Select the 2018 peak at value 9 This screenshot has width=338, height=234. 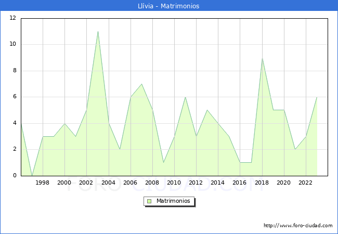pyautogui.click(x=262, y=58)
